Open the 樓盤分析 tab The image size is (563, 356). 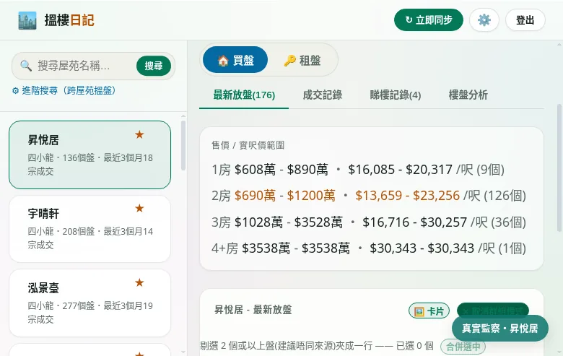[x=468, y=95]
